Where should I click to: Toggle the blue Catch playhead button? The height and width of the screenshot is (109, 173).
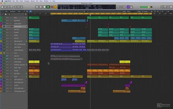tap(31, 12)
